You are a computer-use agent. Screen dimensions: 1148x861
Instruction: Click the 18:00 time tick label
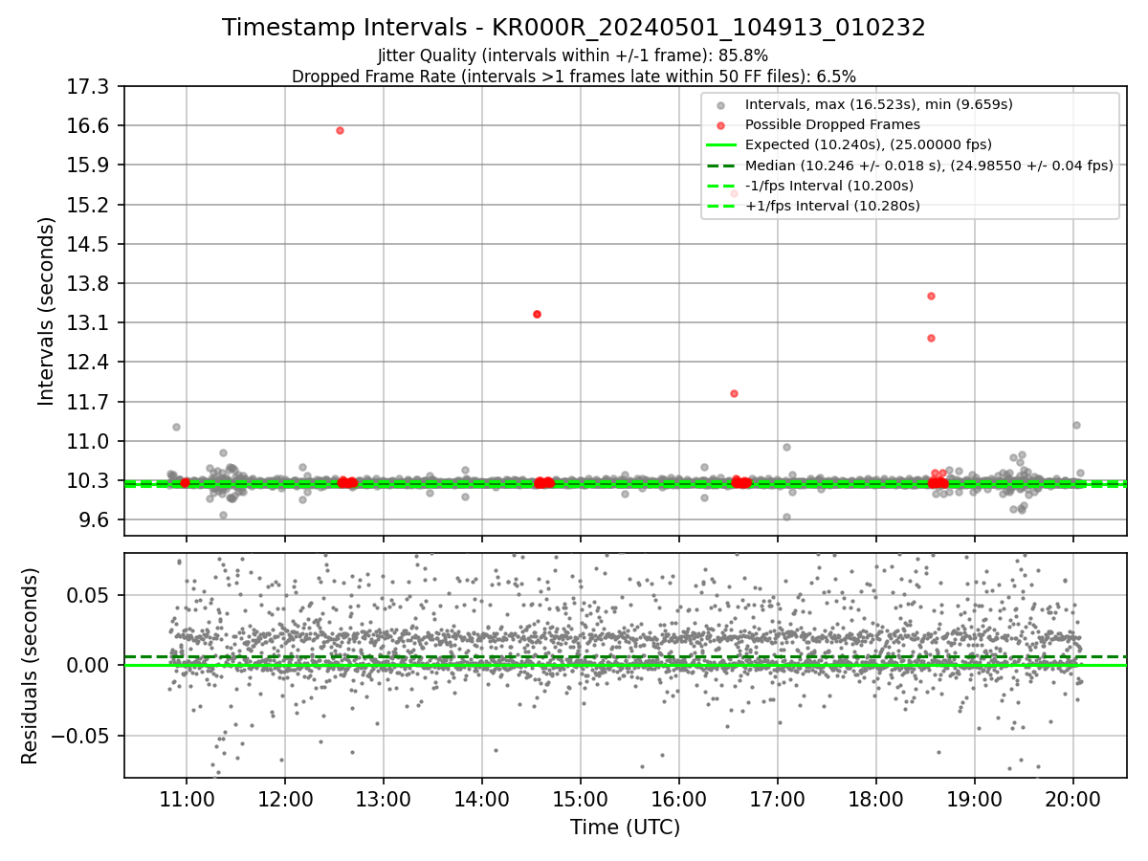(x=876, y=800)
